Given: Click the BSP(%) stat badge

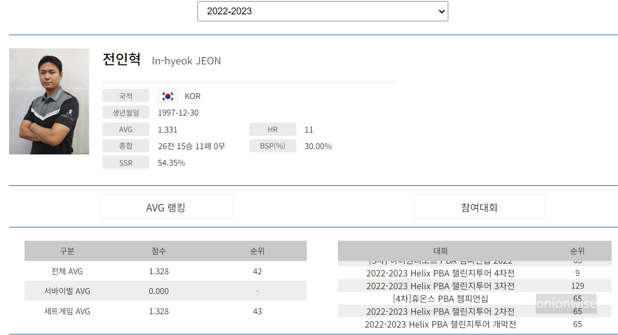Looking at the screenshot, I should 273,145.
